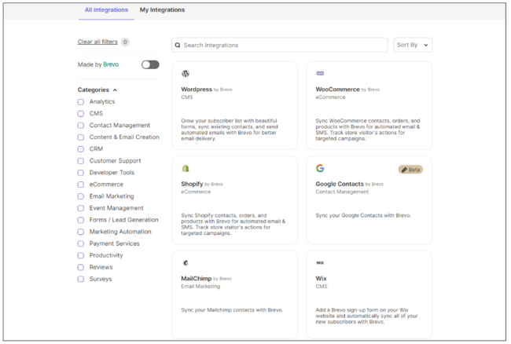Screen dimensions: 511x344
Task: Click the WooCommerce logo icon
Action: coord(320,74)
